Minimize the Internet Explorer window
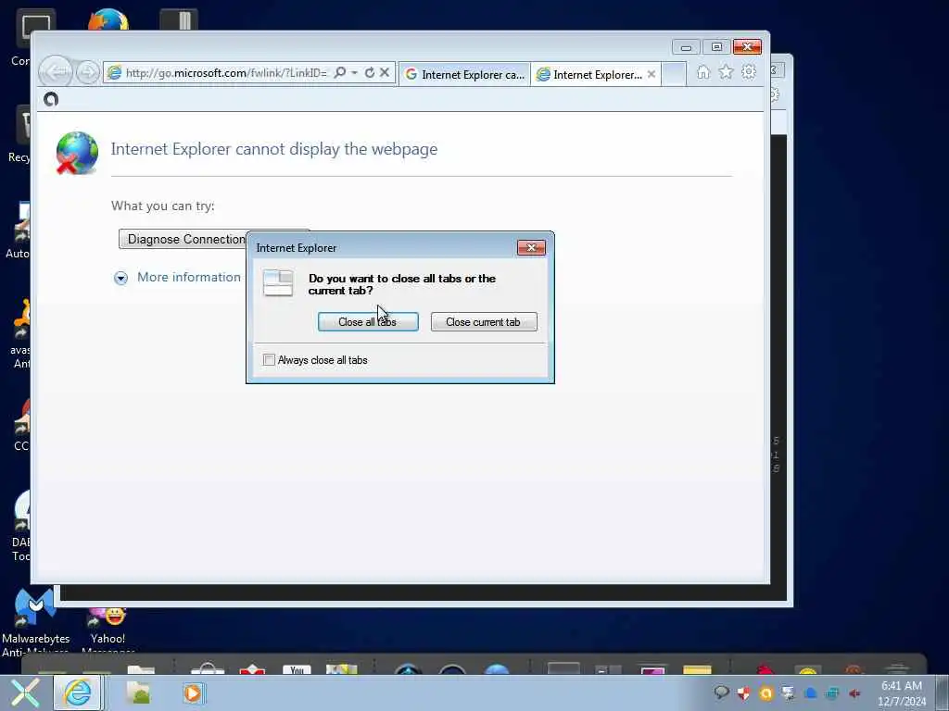This screenshot has width=949, height=711. pos(686,47)
